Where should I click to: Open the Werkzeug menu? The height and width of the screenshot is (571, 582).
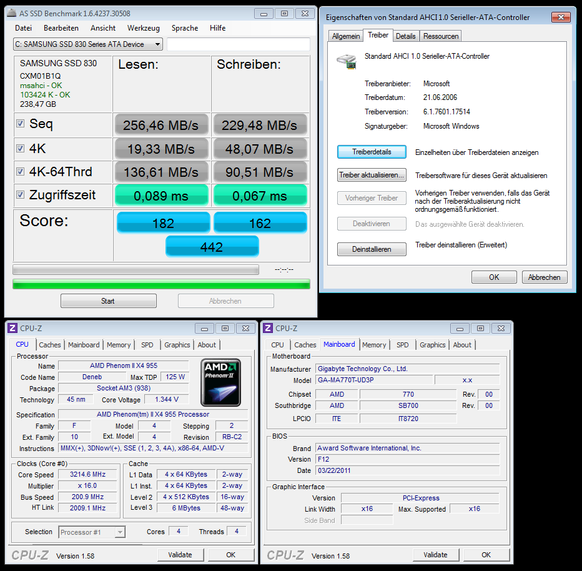(x=143, y=28)
